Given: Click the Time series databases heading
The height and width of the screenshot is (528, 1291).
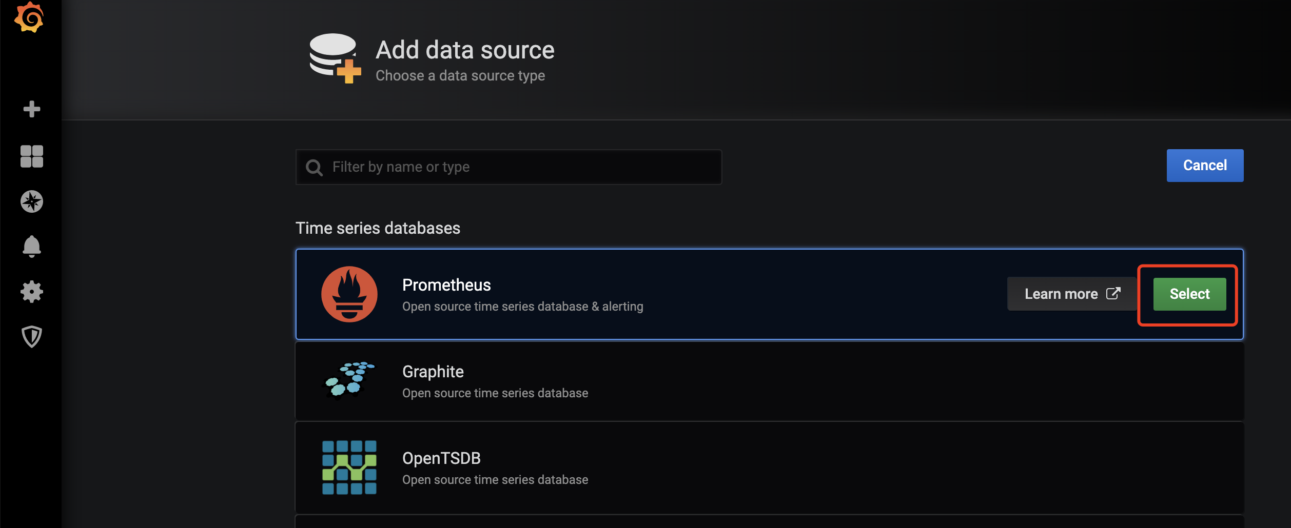Looking at the screenshot, I should point(378,228).
